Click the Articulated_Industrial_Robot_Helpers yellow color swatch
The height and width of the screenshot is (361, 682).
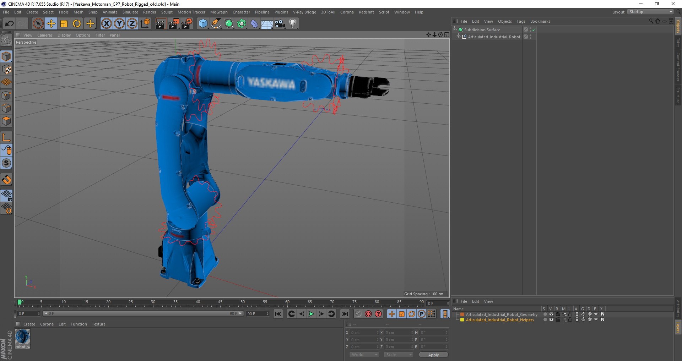coord(462,320)
